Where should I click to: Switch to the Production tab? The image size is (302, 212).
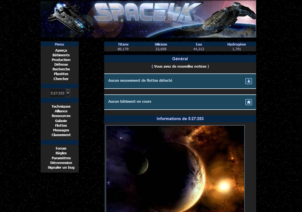click(61, 60)
